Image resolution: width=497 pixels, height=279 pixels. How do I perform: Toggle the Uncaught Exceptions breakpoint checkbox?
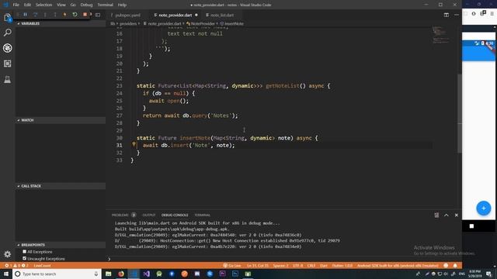24,258
